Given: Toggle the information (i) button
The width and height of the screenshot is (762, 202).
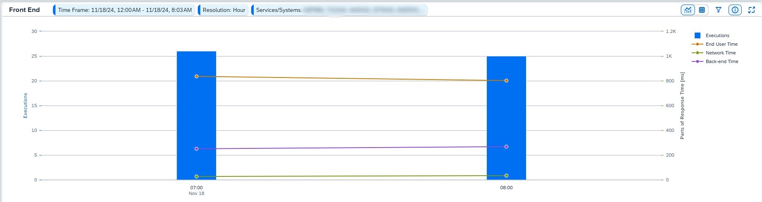Looking at the screenshot, I should (735, 10).
